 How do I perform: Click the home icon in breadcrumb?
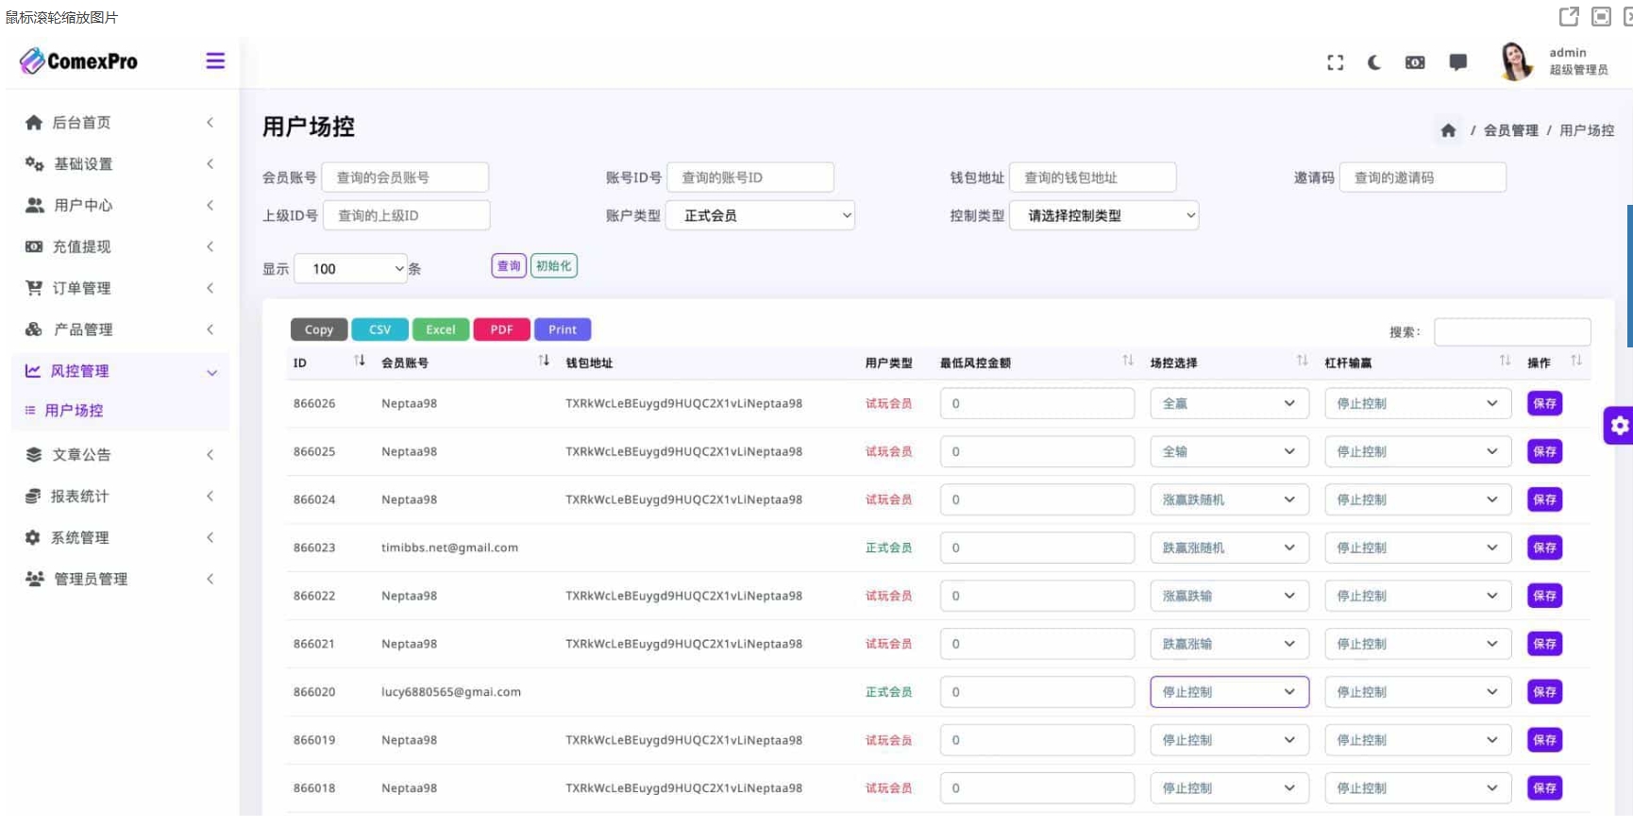pyautogui.click(x=1448, y=130)
